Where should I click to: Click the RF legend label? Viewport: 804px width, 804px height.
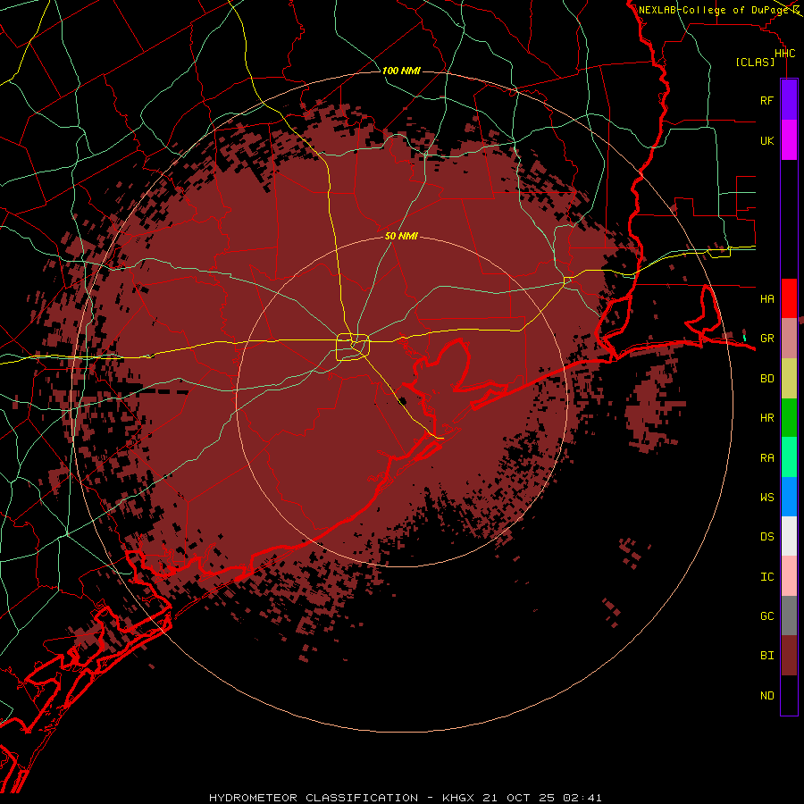coord(766,100)
